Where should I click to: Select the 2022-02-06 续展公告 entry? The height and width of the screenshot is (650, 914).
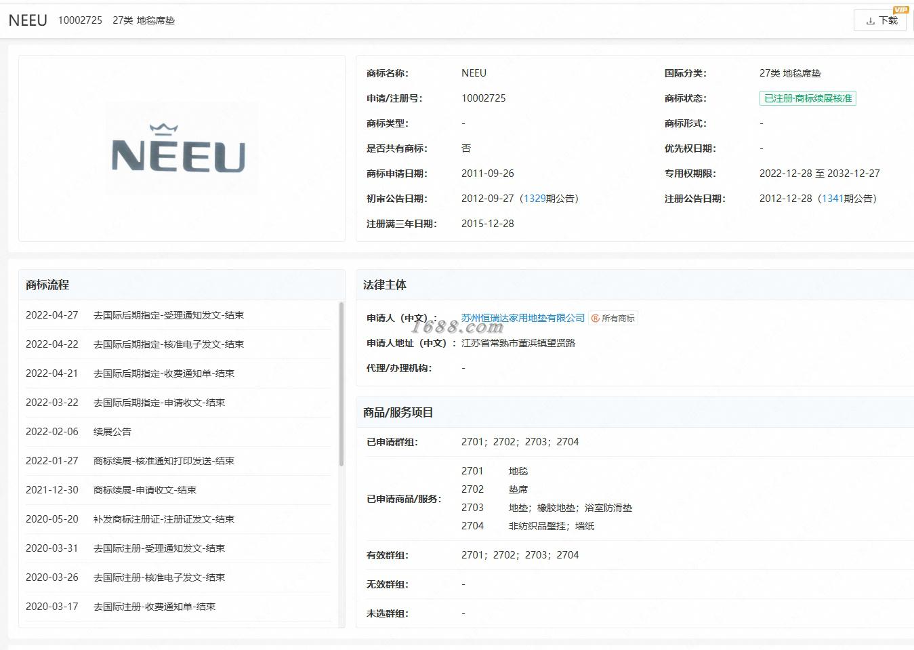pos(178,432)
